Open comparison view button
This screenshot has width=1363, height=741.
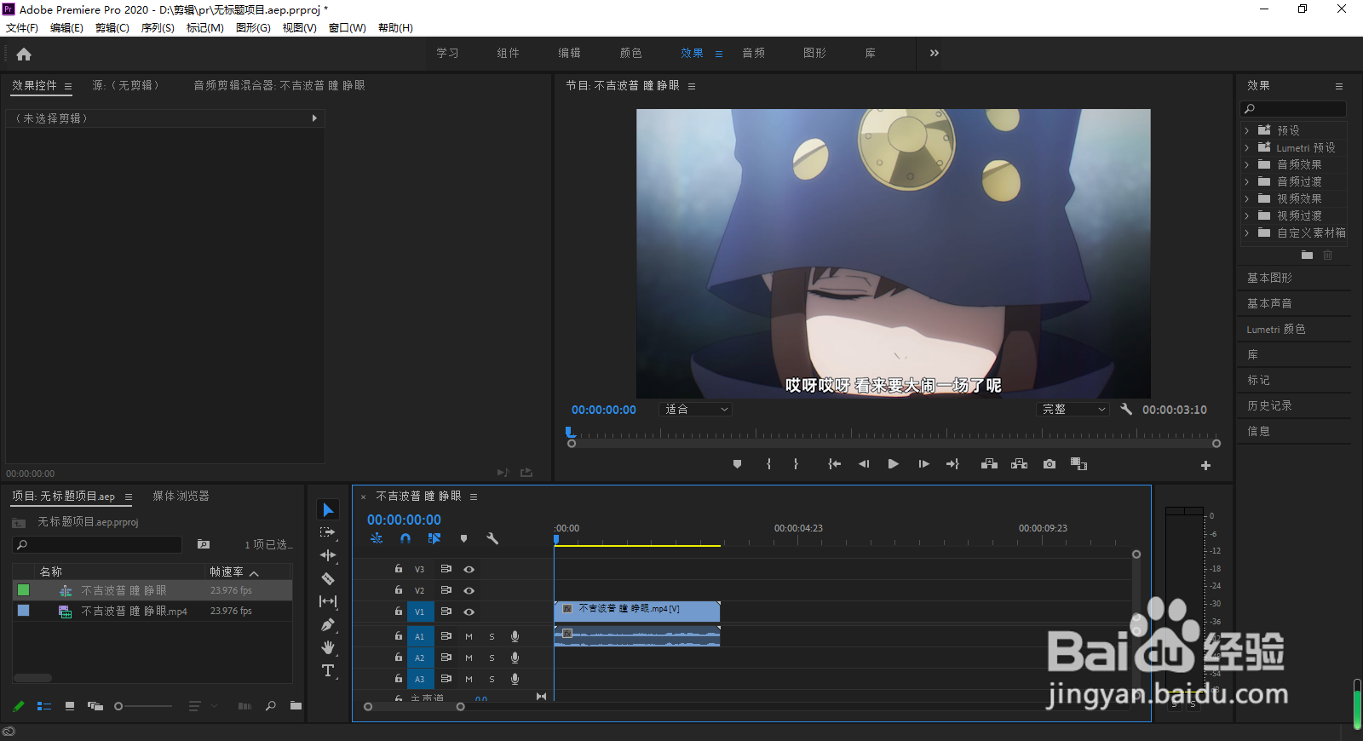1078,464
